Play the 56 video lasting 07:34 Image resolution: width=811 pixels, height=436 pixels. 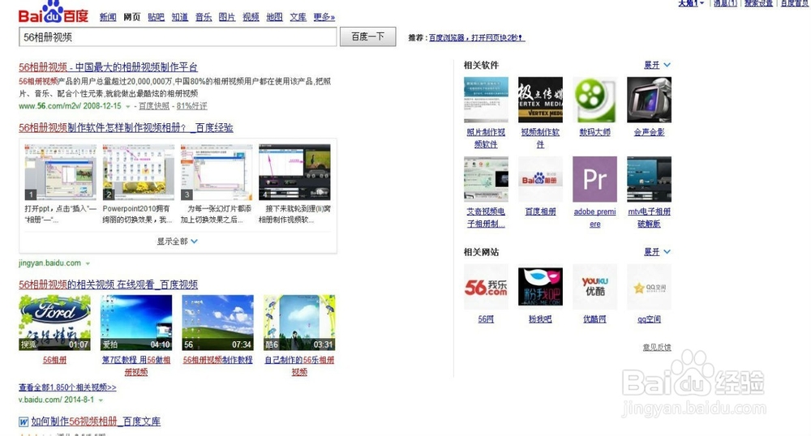click(217, 323)
